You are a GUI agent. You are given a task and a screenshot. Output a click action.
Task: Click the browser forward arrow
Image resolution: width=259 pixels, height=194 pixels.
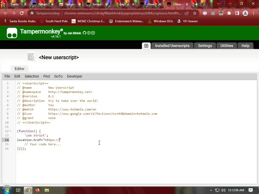click(x=14, y=13)
